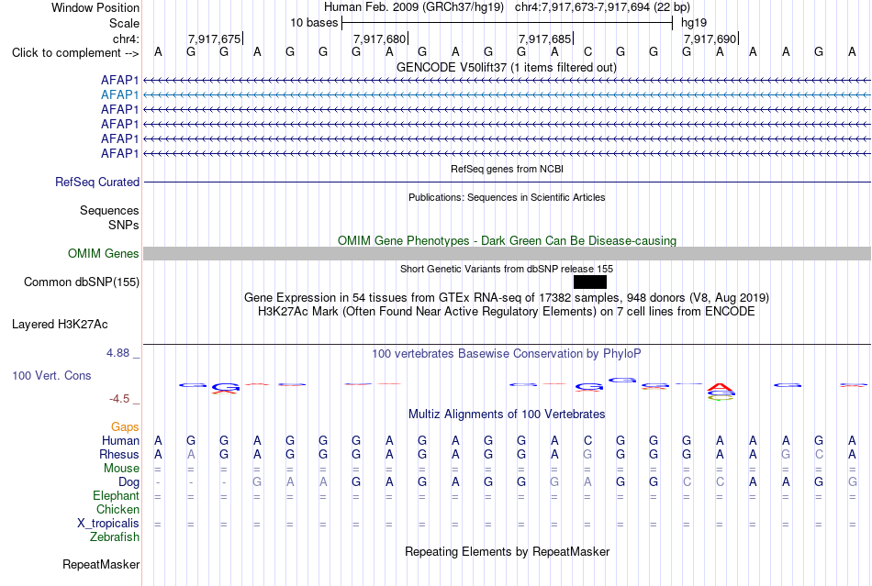Click the OMIM Genes track label

104,254
